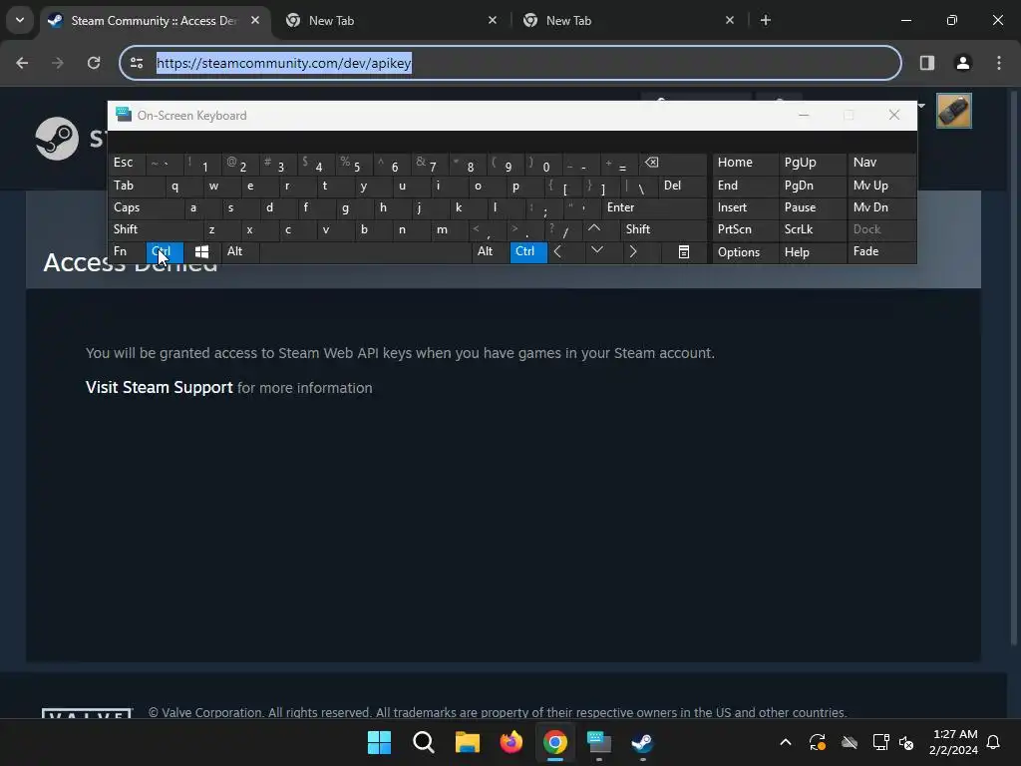Image resolution: width=1021 pixels, height=766 pixels.
Task: Toggle the ScrLk key
Action: click(x=812, y=229)
